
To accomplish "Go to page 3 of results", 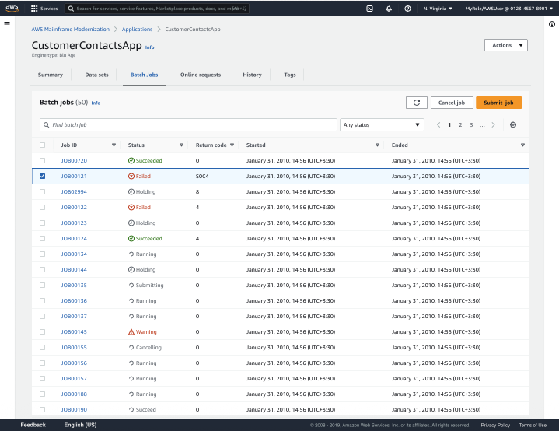I will [x=471, y=125].
